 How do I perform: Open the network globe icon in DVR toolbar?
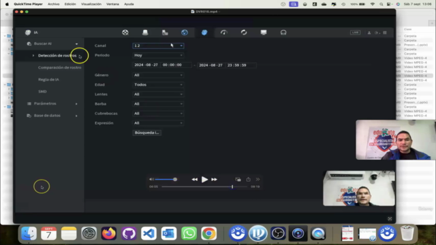tap(185, 33)
